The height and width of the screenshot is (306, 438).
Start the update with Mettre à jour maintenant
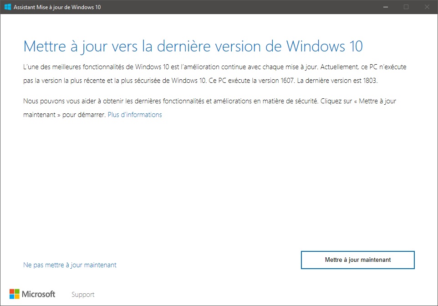point(357,260)
